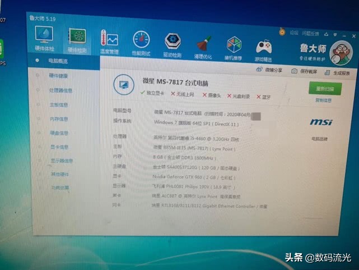Select 显示器信息 in the sidebar
Screen dimensions: 359x270
click(62, 161)
